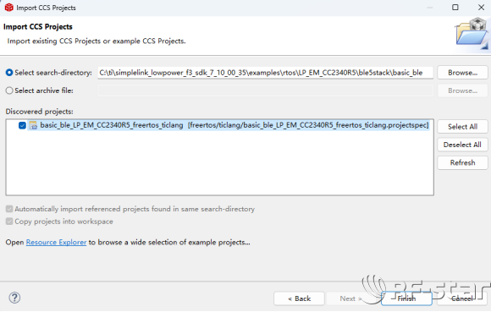Toggle 'Copy projects into workspace' checkbox
The image size is (491, 312).
click(x=9, y=222)
